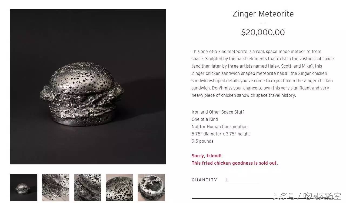Viewport: 346px width, 203px height.
Task: Show the domed top bun close-up thumbnail
Action: pos(119,187)
